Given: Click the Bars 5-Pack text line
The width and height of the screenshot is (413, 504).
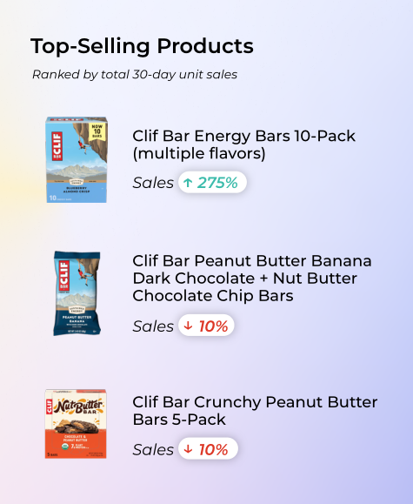Looking at the screenshot, I should (x=179, y=420).
